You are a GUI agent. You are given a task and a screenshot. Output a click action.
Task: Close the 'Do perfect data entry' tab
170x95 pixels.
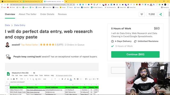63,2
